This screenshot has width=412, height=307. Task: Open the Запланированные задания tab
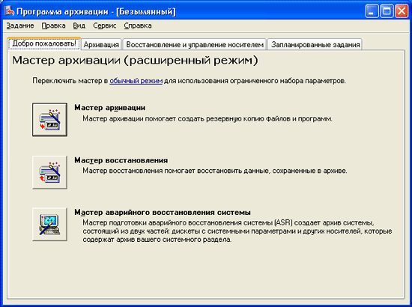click(x=315, y=45)
